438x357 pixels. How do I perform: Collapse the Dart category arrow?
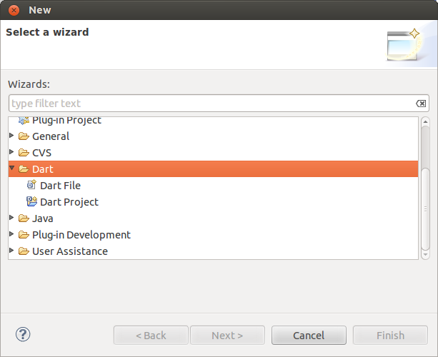click(12, 169)
